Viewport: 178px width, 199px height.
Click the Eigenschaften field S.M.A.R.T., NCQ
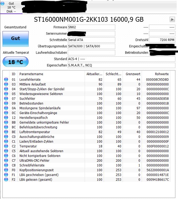(122, 65)
